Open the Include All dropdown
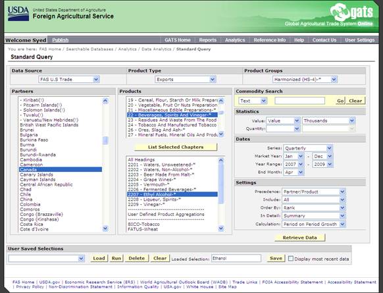 pos(314,200)
